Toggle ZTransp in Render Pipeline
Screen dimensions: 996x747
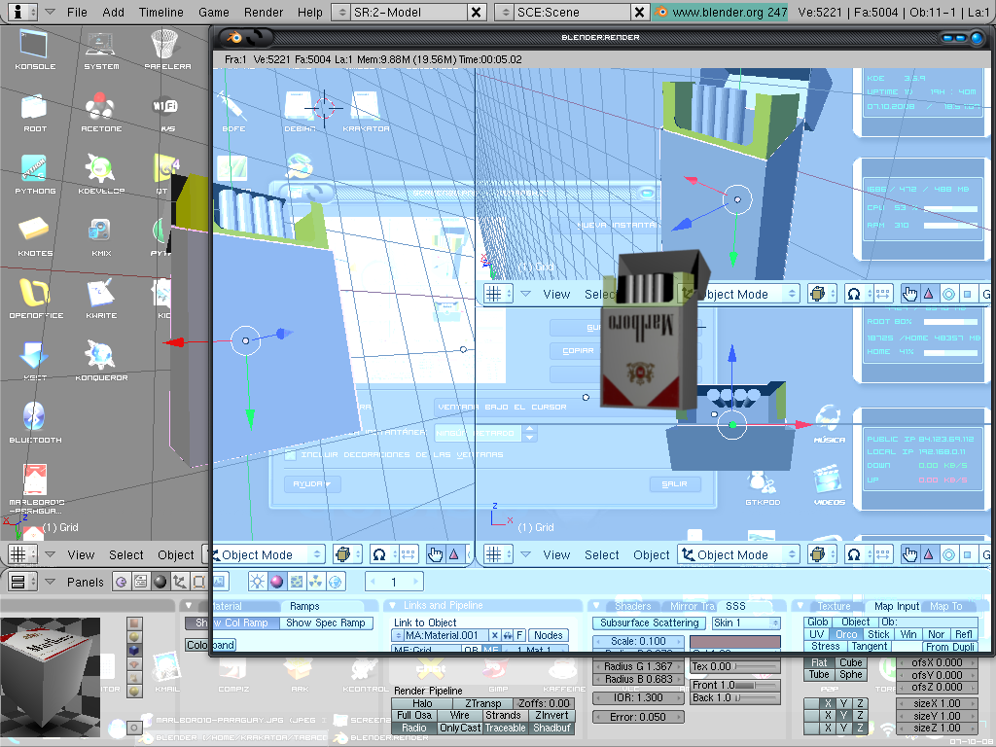point(482,703)
